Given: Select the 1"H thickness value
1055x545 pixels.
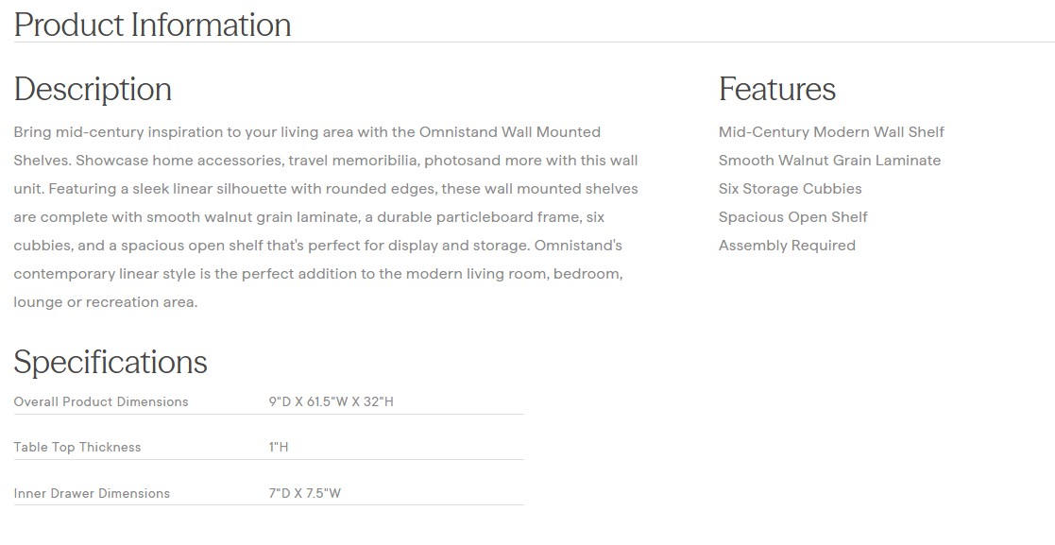Looking at the screenshot, I should pyautogui.click(x=279, y=448).
